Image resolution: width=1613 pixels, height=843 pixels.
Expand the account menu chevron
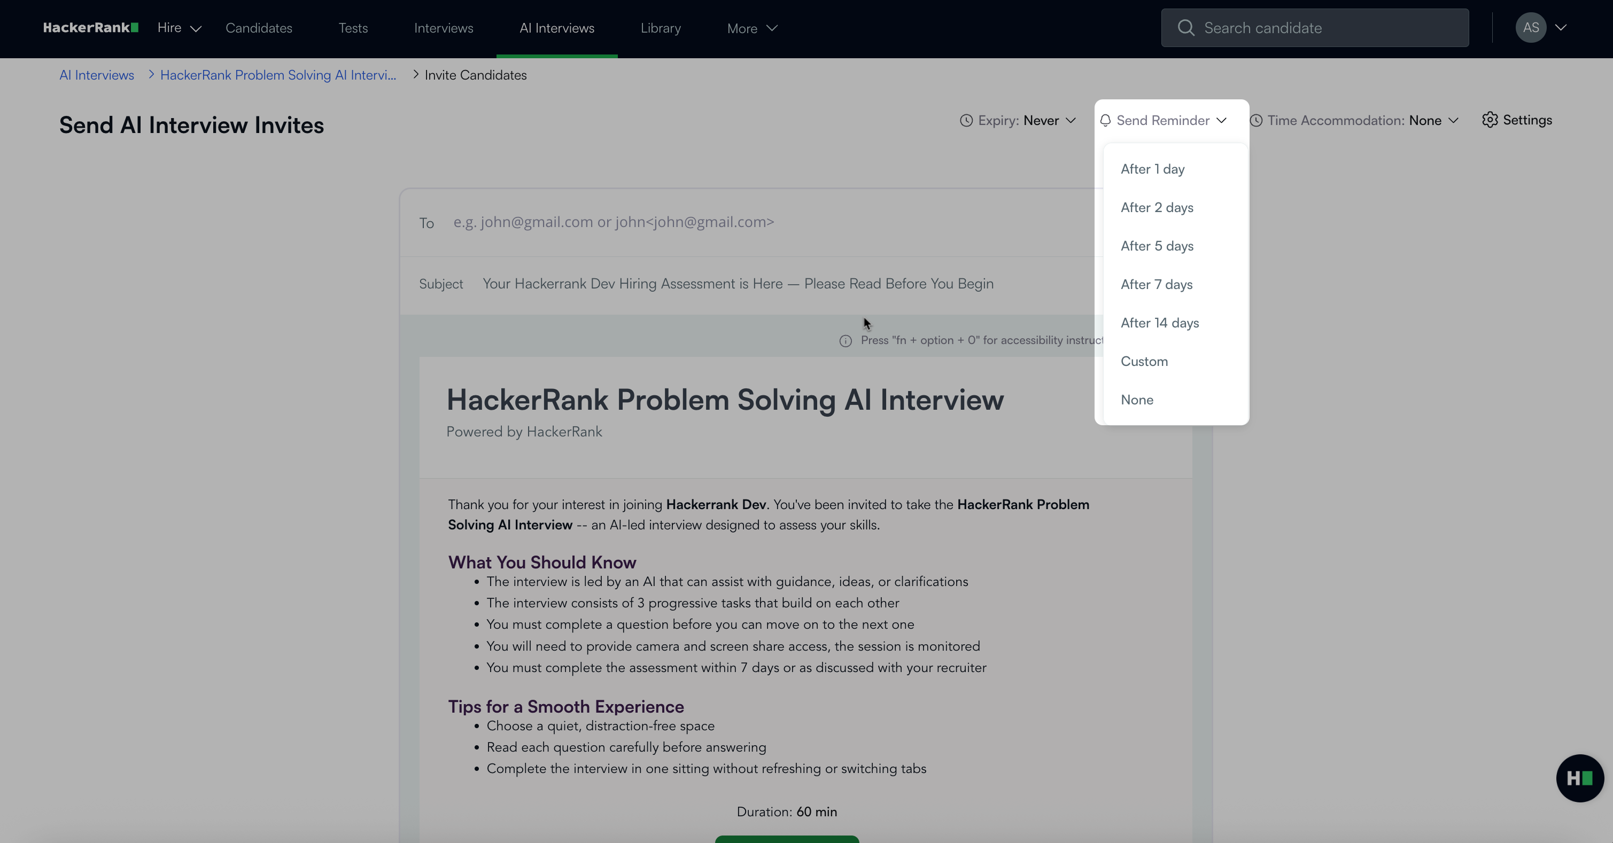point(1561,28)
